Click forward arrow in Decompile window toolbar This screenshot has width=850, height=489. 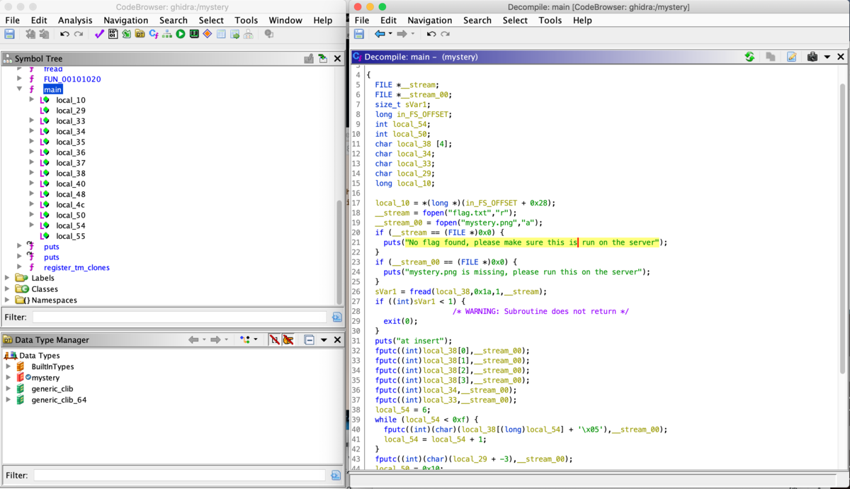pyautogui.click(x=402, y=34)
